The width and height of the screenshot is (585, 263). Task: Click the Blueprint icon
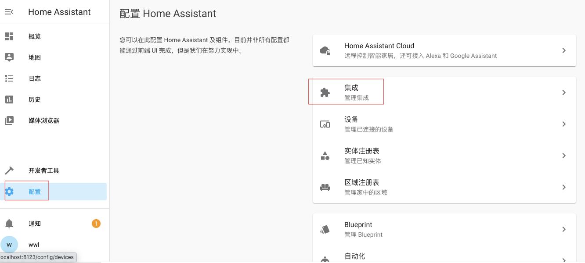pos(325,229)
